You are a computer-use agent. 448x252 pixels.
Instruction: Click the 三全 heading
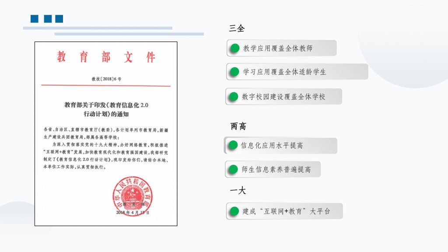(x=237, y=28)
